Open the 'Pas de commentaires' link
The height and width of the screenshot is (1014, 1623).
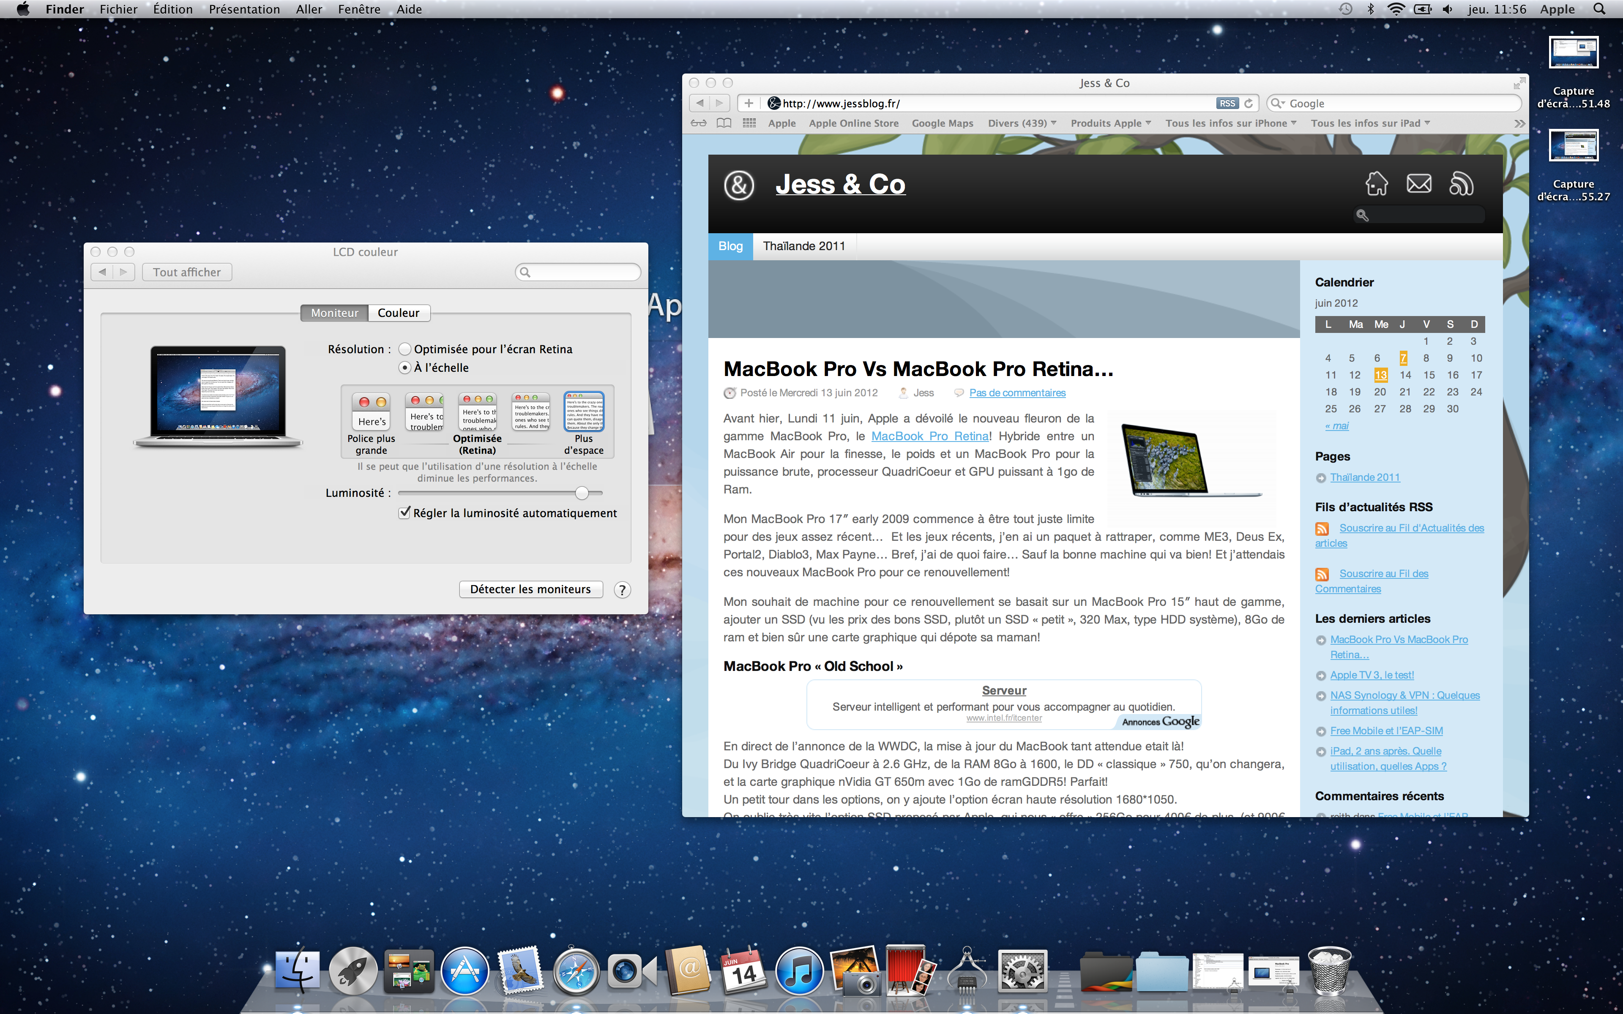click(x=1017, y=393)
